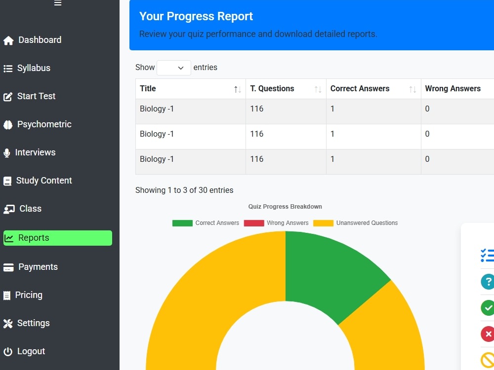
Task: Click the yellow ban circle icon
Action: pyautogui.click(x=488, y=361)
